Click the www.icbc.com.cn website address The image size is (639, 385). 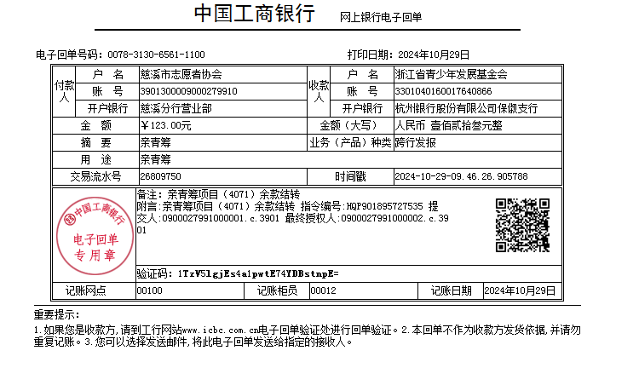pos(220,330)
